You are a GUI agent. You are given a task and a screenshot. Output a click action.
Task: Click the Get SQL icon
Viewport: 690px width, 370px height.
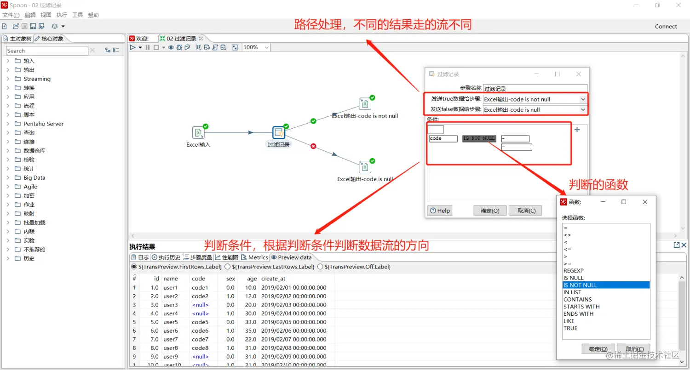[215, 47]
